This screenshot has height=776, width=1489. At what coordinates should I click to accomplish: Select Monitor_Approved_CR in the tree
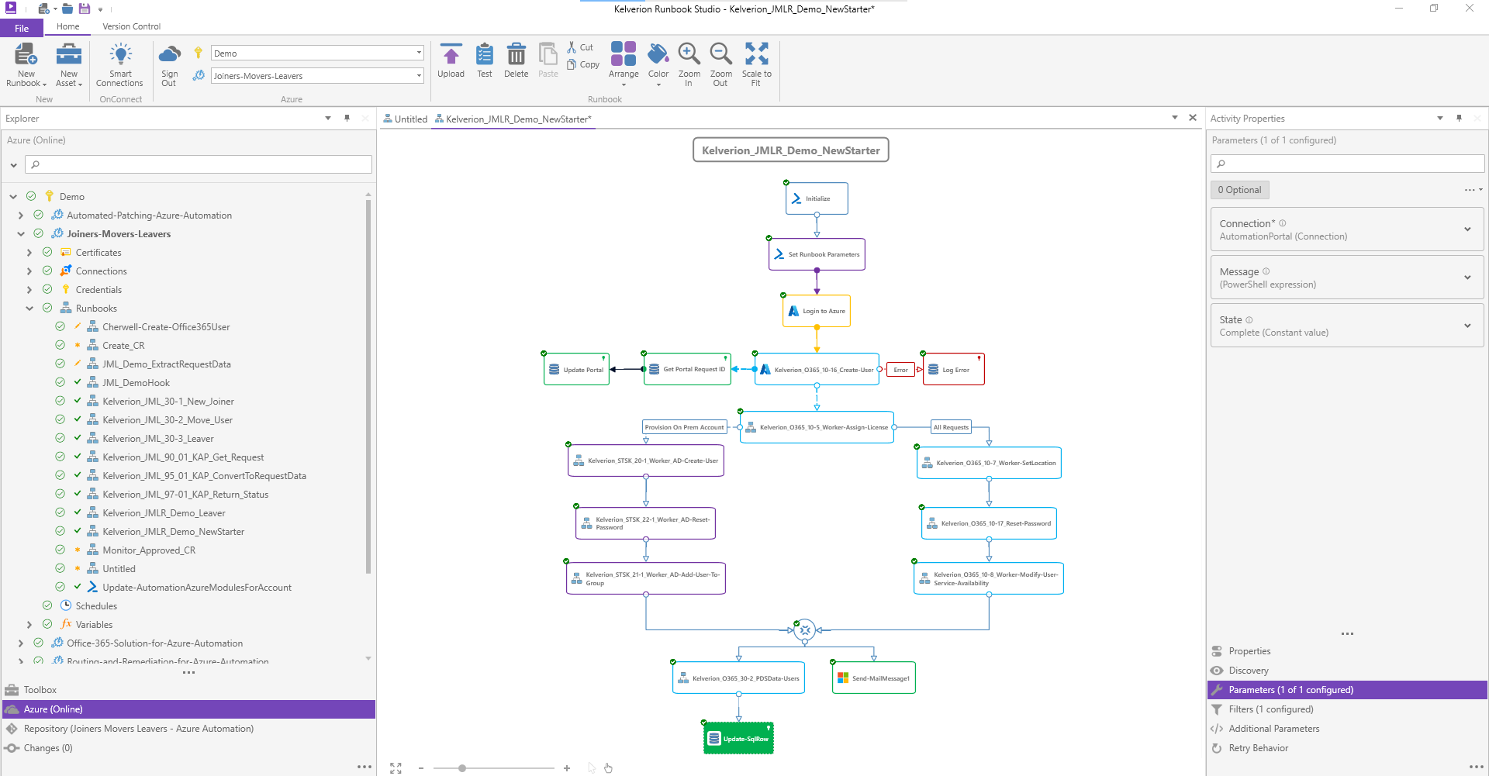[149, 550]
